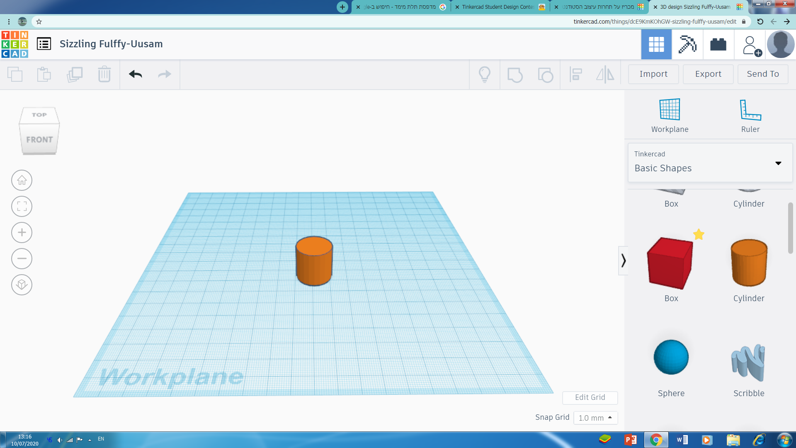This screenshot has width=796, height=448.
Task: Open the Snap Grid 1.0 mm dropdown
Action: [595, 418]
